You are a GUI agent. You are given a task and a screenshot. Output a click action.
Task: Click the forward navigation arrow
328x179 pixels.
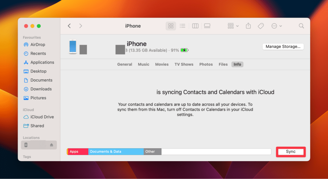click(80, 26)
